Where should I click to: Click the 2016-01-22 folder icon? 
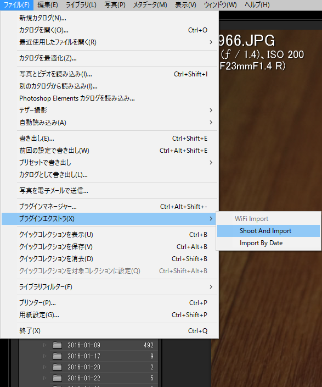57,378
